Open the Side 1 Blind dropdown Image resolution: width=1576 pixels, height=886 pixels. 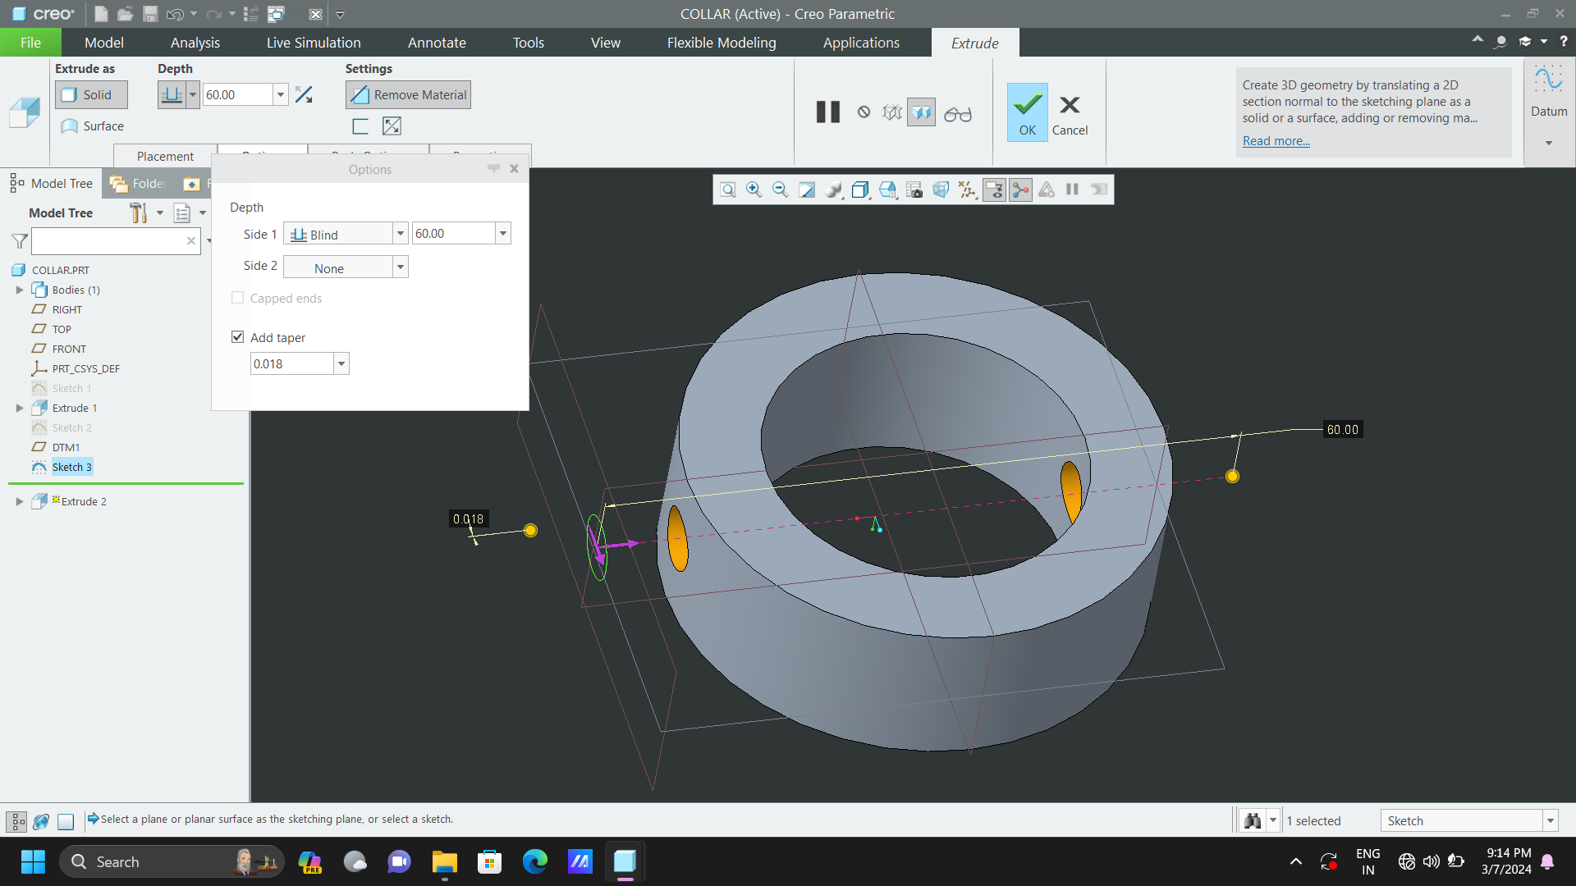pos(401,234)
